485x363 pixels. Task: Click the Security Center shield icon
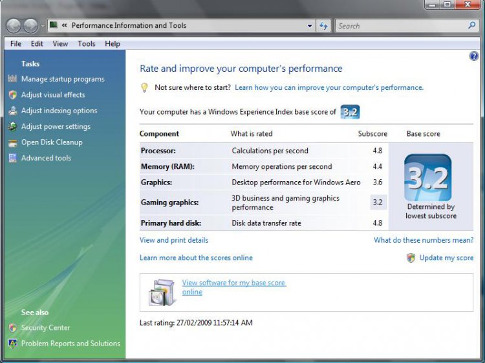tap(13, 327)
